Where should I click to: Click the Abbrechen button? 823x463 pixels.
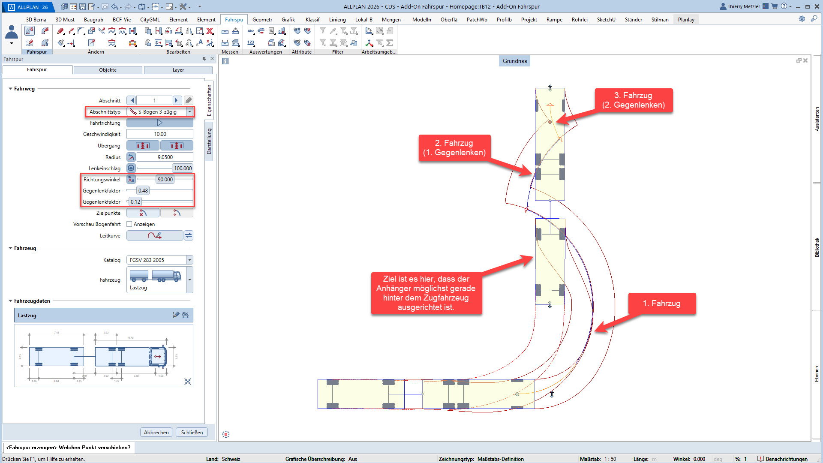[x=156, y=432]
